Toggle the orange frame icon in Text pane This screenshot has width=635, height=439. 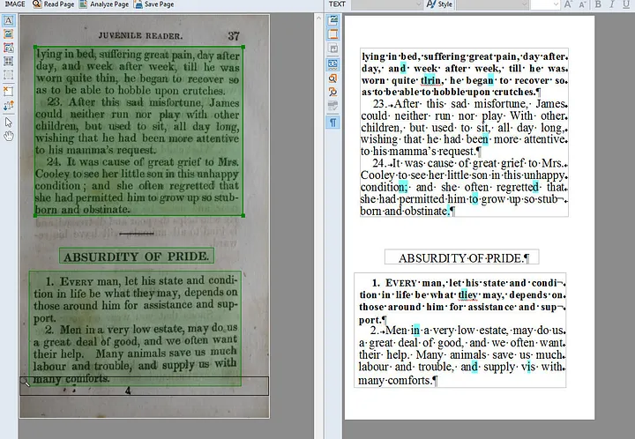[332, 34]
